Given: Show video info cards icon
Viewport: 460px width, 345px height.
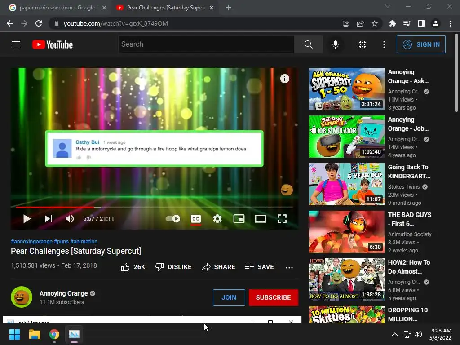Looking at the screenshot, I should point(284,79).
